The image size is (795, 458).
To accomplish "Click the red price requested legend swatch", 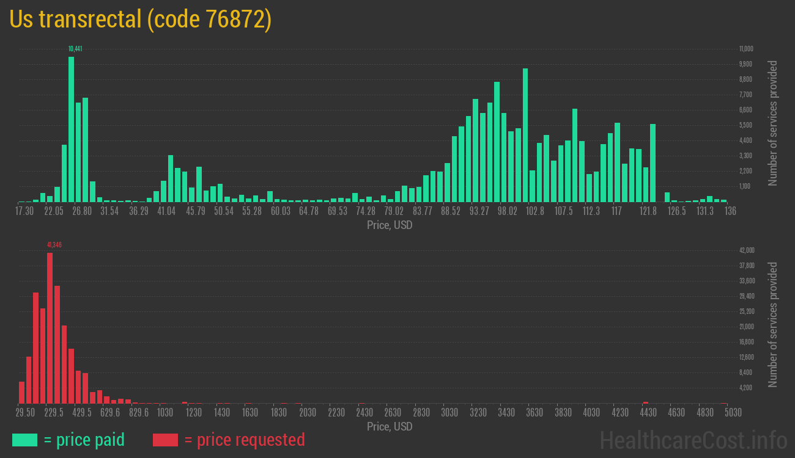I will point(165,440).
